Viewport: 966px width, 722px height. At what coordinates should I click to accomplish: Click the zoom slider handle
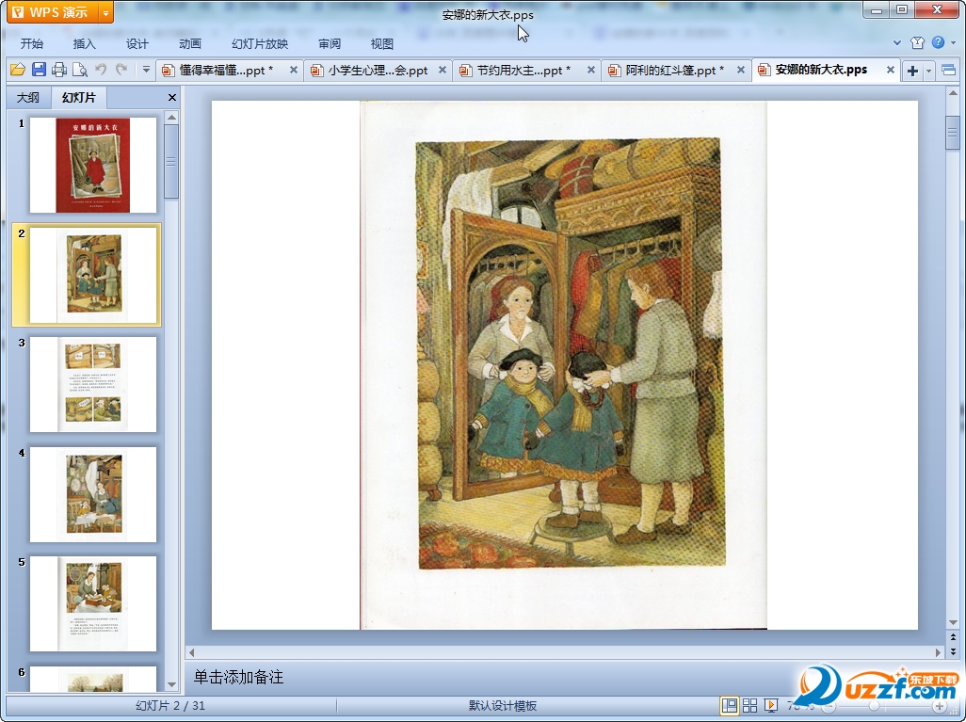click(874, 706)
